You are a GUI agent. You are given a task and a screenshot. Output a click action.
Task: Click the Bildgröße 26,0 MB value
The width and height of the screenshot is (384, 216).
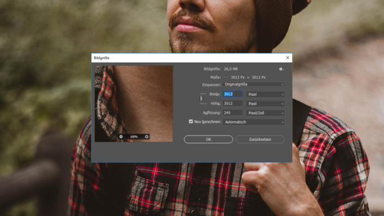(x=231, y=69)
